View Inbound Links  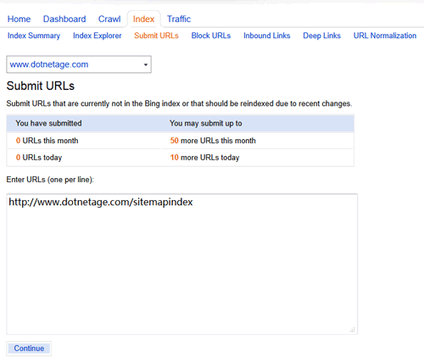[267, 36]
